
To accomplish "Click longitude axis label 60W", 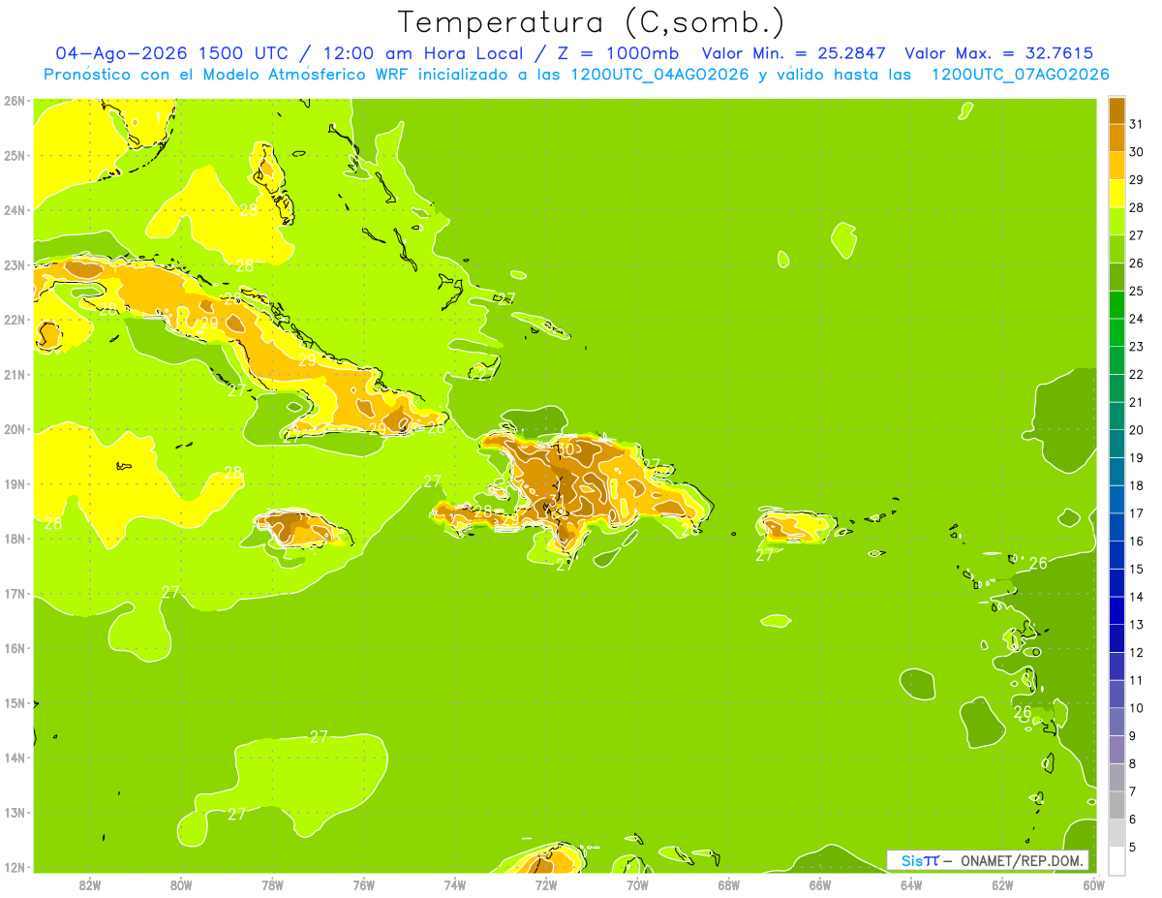I will tap(1094, 884).
